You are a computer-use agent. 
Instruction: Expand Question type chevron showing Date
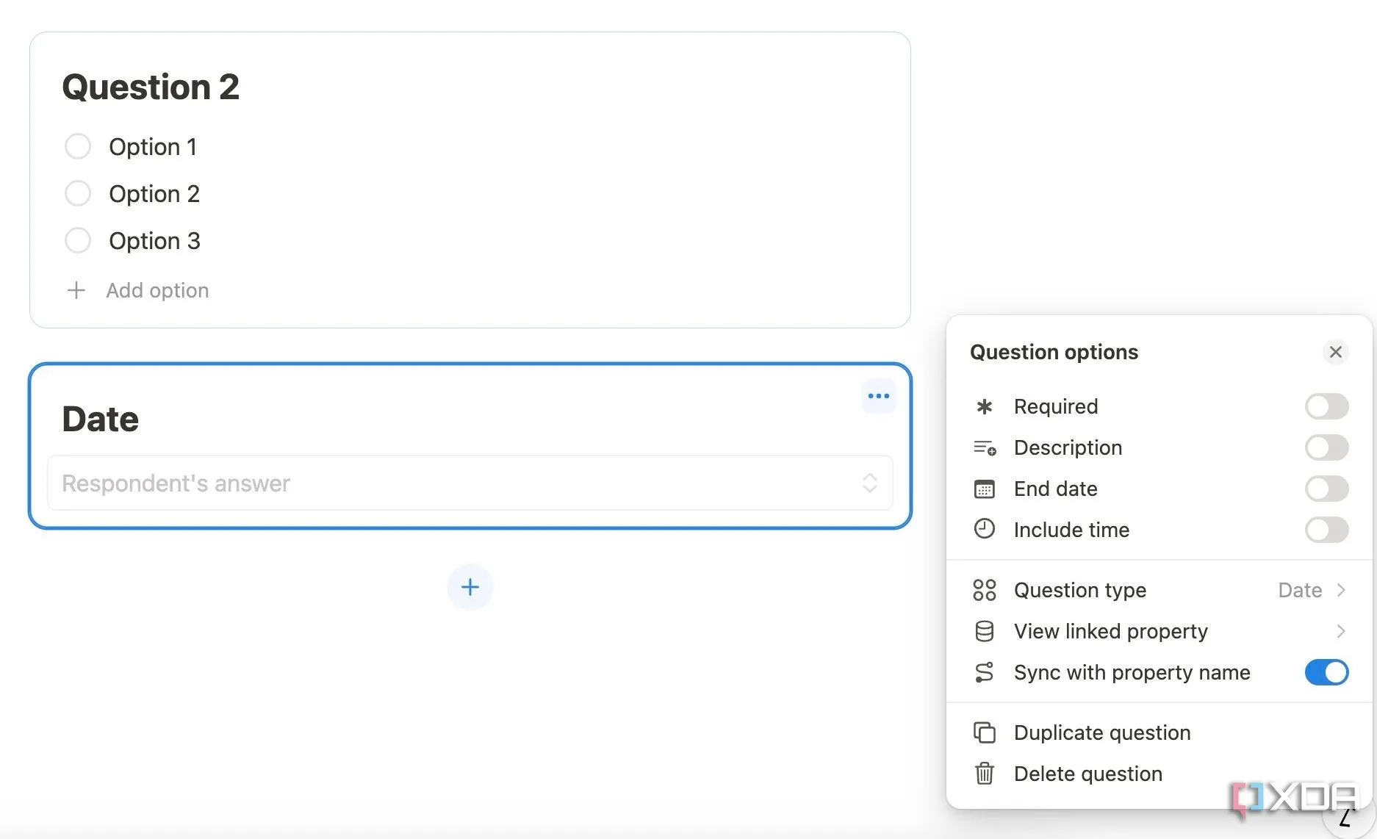pyautogui.click(x=1341, y=590)
